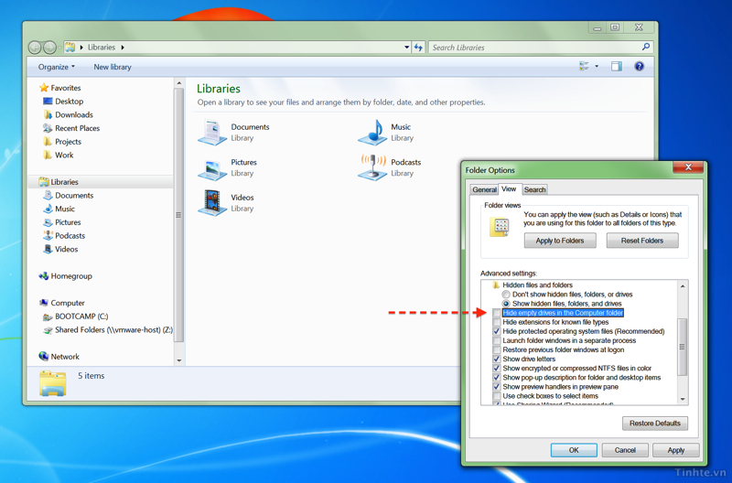The width and height of the screenshot is (732, 483).
Task: Click the blue Help question mark icon
Action: (639, 67)
